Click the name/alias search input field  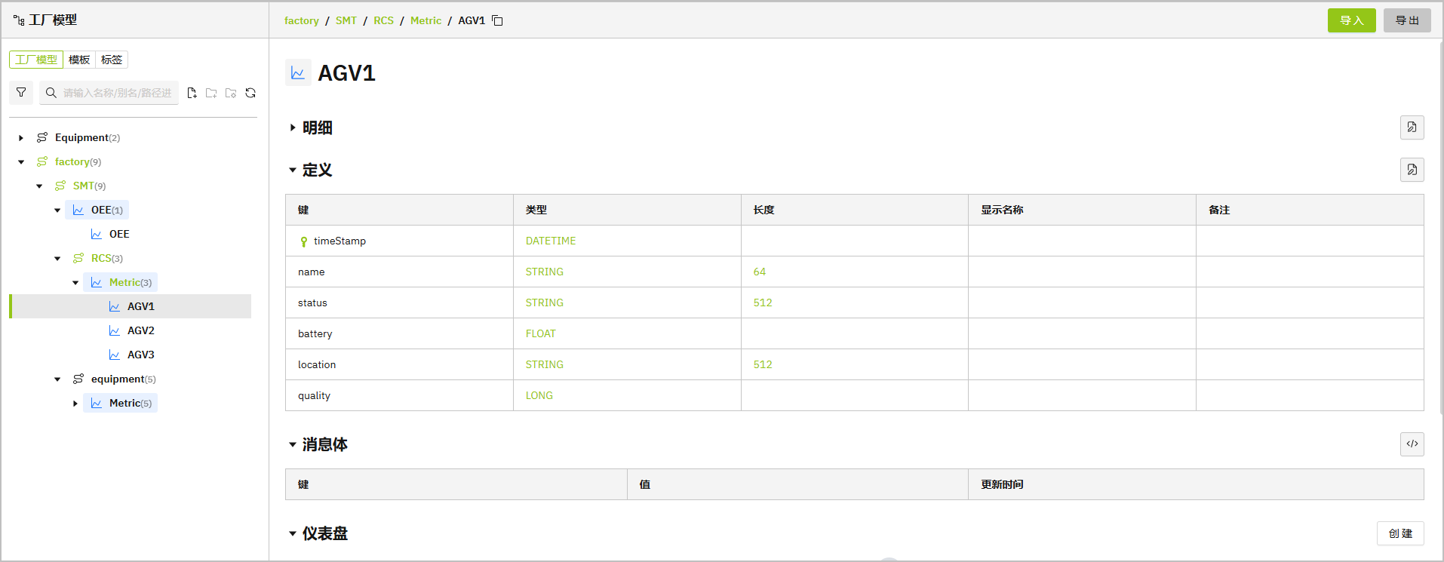(117, 93)
